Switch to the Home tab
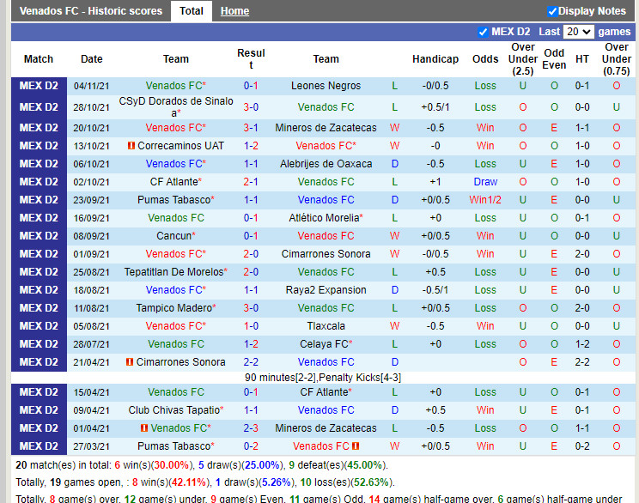 pyautogui.click(x=234, y=11)
